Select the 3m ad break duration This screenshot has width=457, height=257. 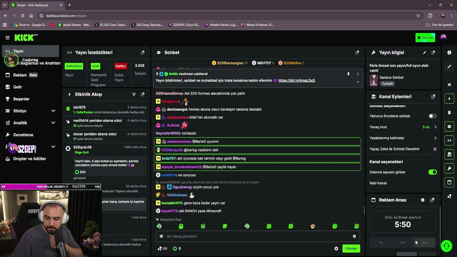click(403, 243)
